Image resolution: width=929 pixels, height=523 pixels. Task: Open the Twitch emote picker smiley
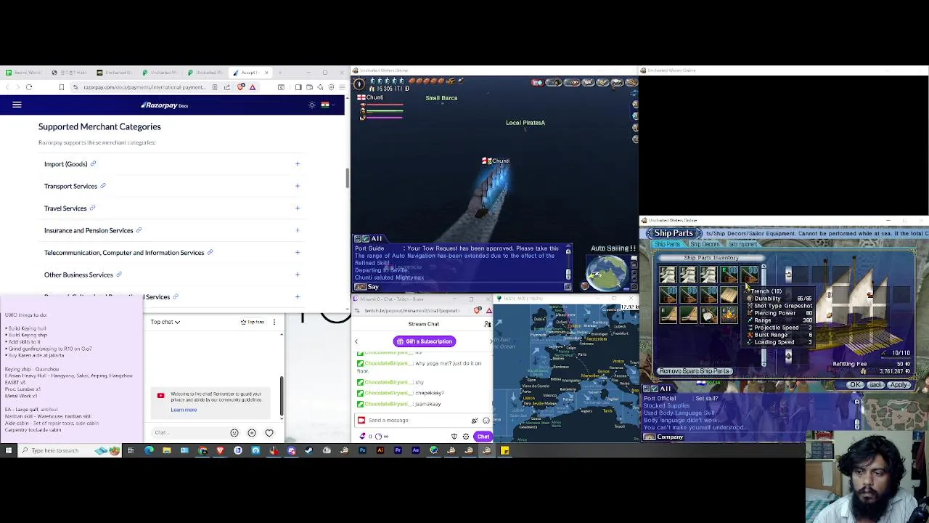[x=486, y=421]
